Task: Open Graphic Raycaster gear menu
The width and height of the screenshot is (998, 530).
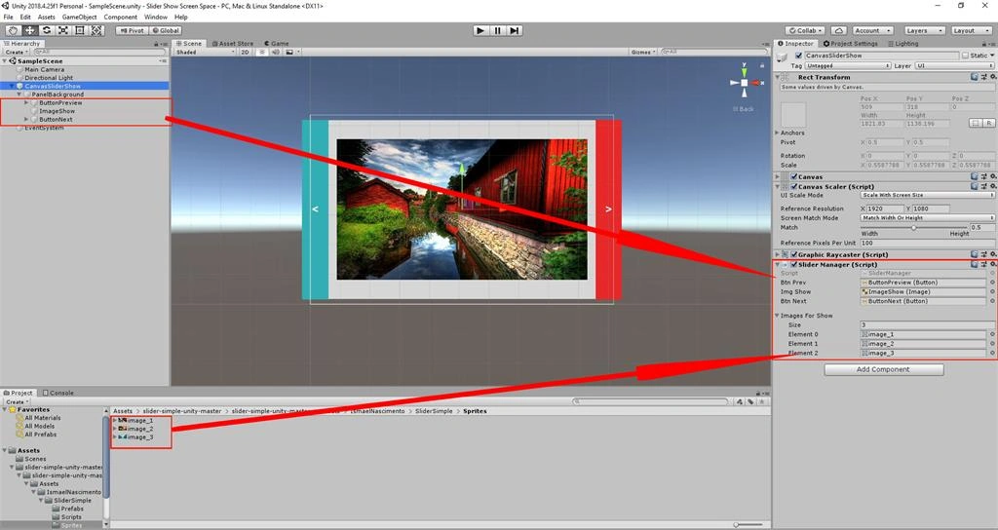Action: click(992, 254)
